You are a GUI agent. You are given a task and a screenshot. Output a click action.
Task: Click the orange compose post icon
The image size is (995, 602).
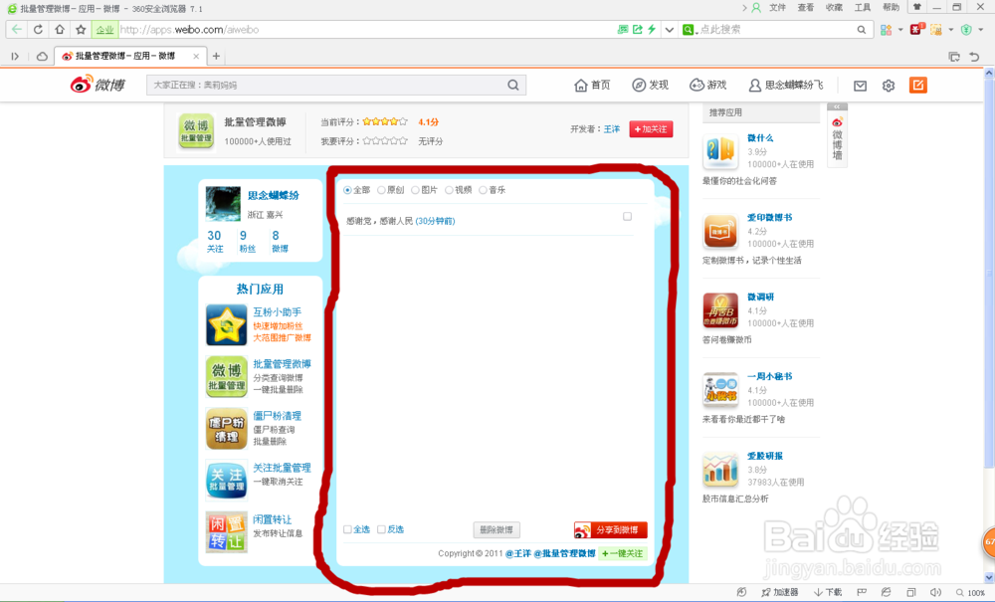pyautogui.click(x=917, y=85)
